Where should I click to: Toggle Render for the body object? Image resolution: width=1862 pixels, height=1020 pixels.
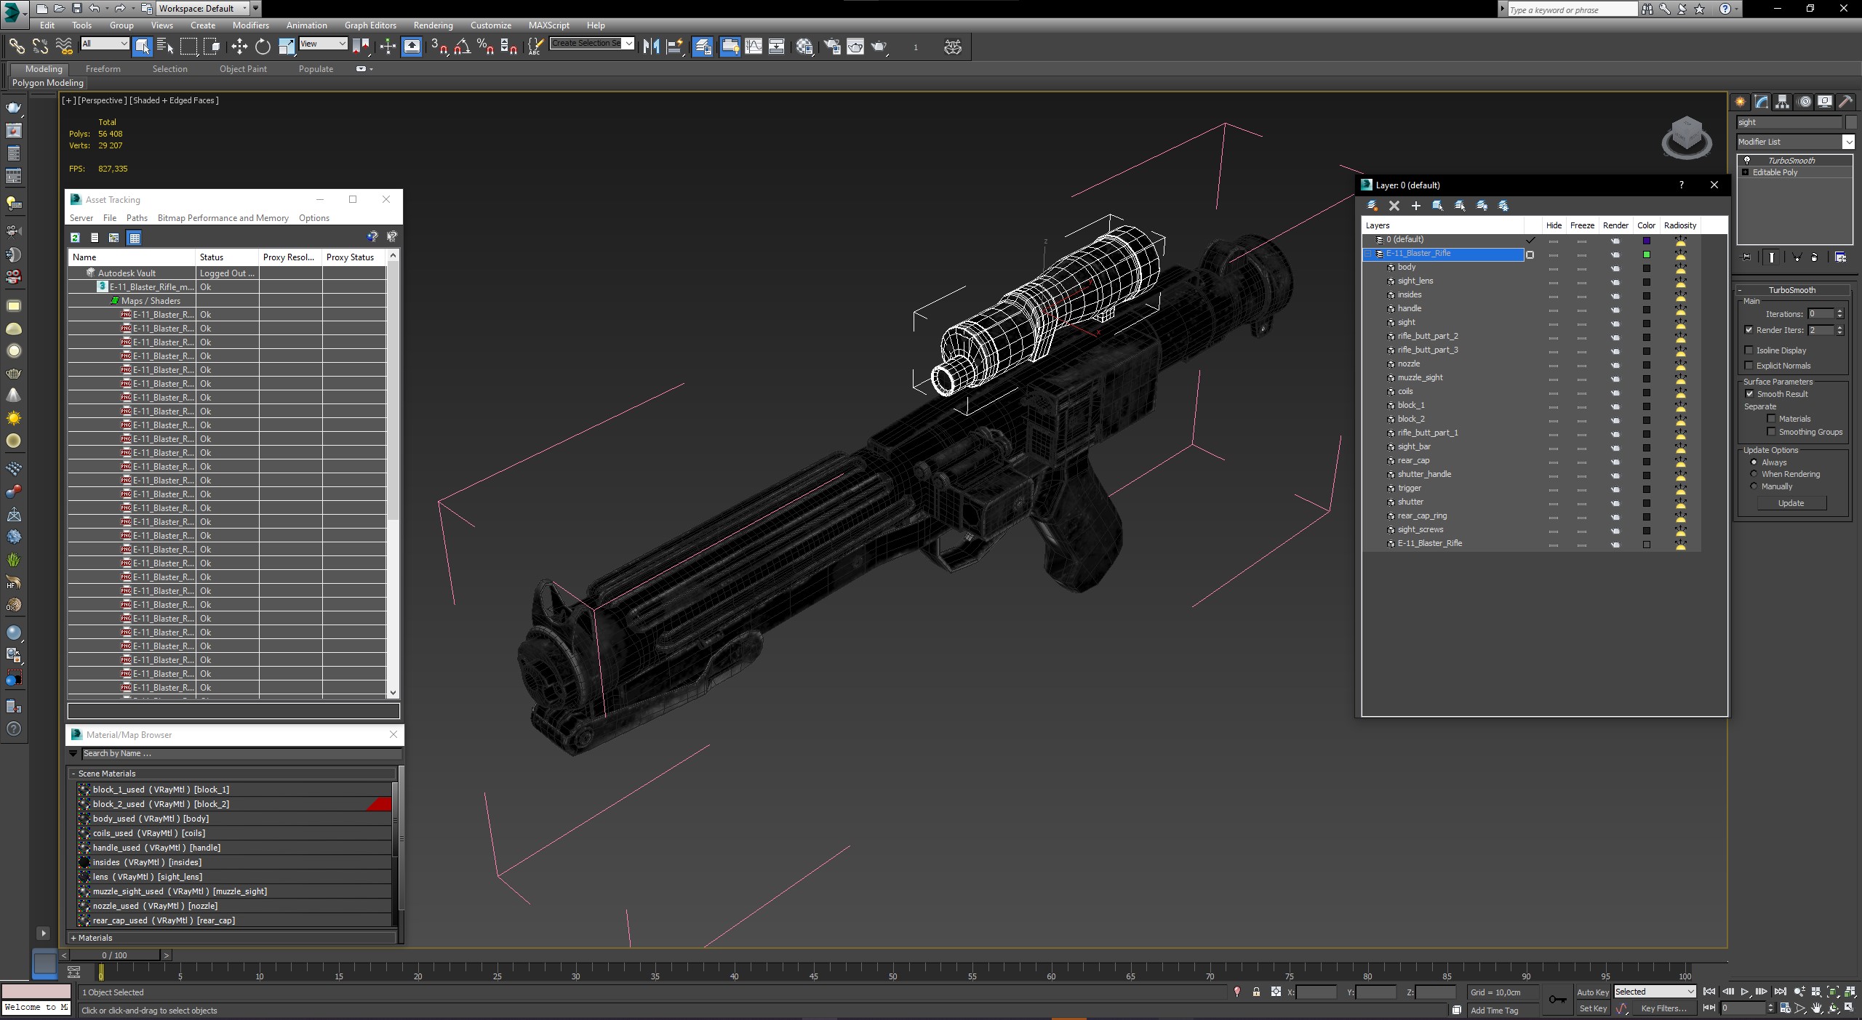pyautogui.click(x=1615, y=268)
